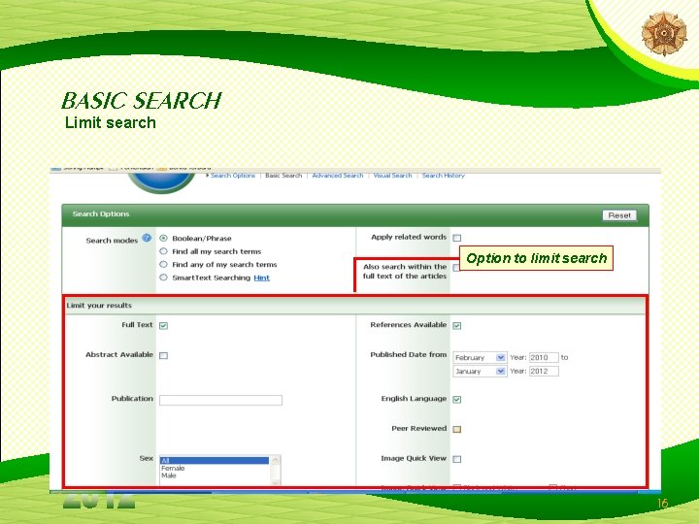
Task: Open Search History
Action: [x=443, y=176]
